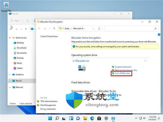The width and height of the screenshot is (163, 122).
Task: Select Documents in Quick access
Action: (x=22, y=53)
